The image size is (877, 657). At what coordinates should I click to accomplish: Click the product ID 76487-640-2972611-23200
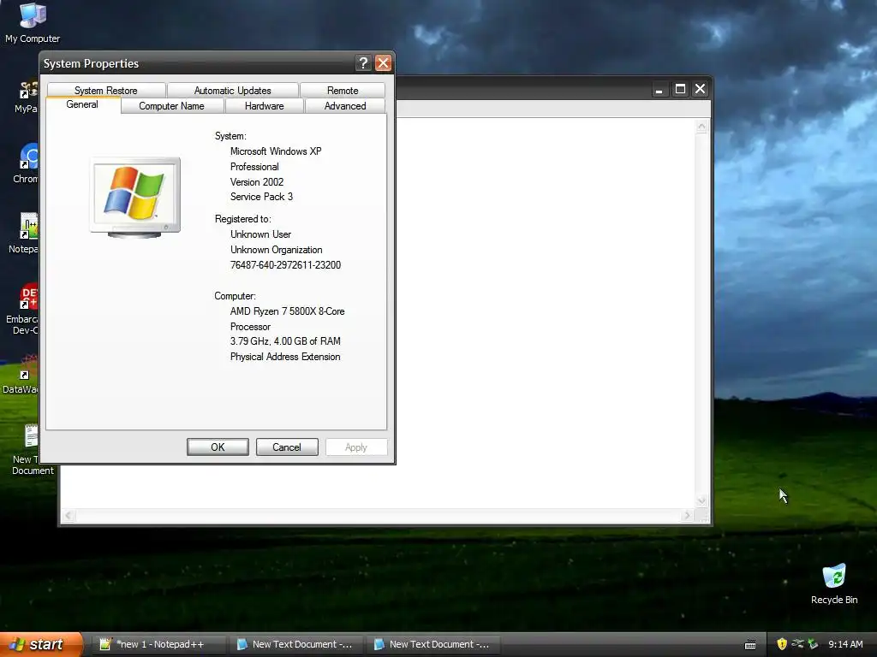[285, 265]
